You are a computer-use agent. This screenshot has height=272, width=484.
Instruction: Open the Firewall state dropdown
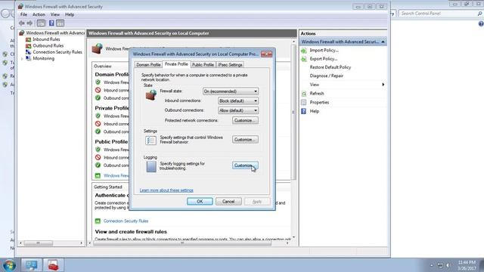click(x=230, y=91)
